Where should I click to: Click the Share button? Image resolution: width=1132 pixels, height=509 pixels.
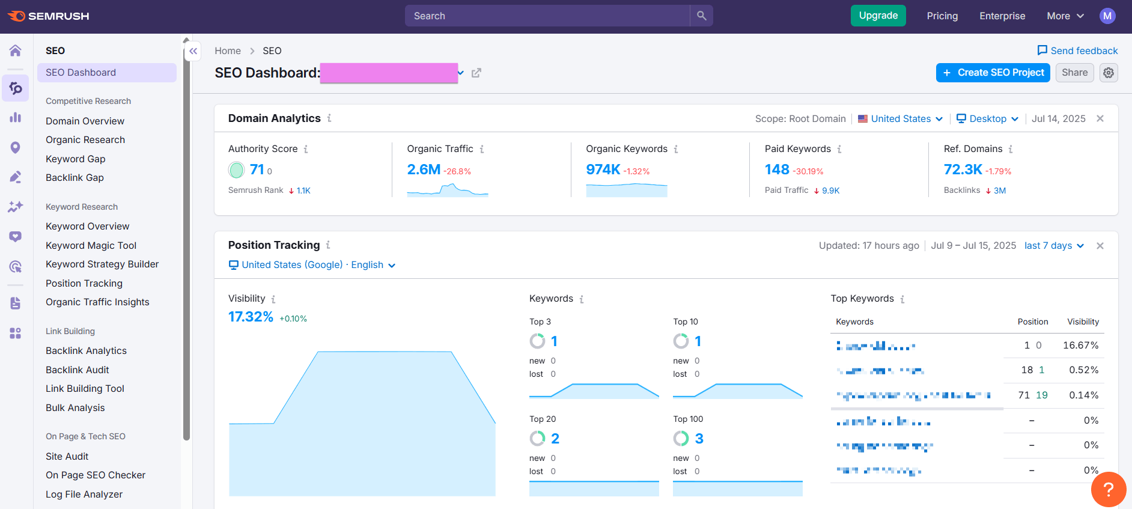click(x=1074, y=73)
